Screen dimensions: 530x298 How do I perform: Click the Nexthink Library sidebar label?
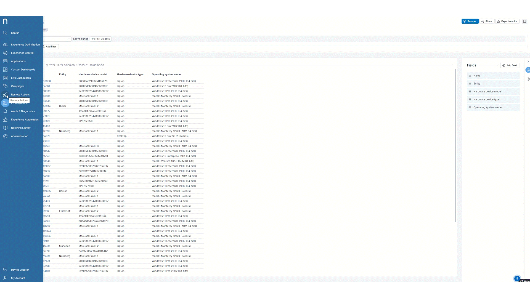click(x=21, y=128)
